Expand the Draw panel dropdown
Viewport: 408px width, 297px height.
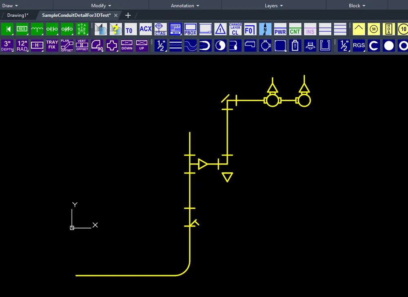10,5
